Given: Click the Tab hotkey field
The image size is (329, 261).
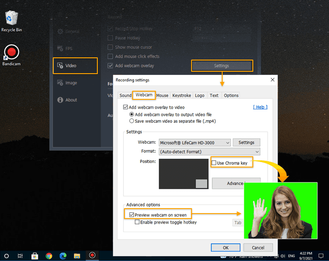Looking at the screenshot, I should tap(238, 223).
